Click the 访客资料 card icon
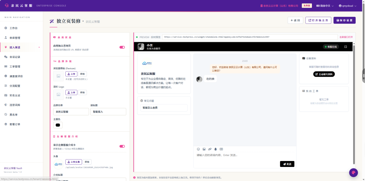 point(304,58)
